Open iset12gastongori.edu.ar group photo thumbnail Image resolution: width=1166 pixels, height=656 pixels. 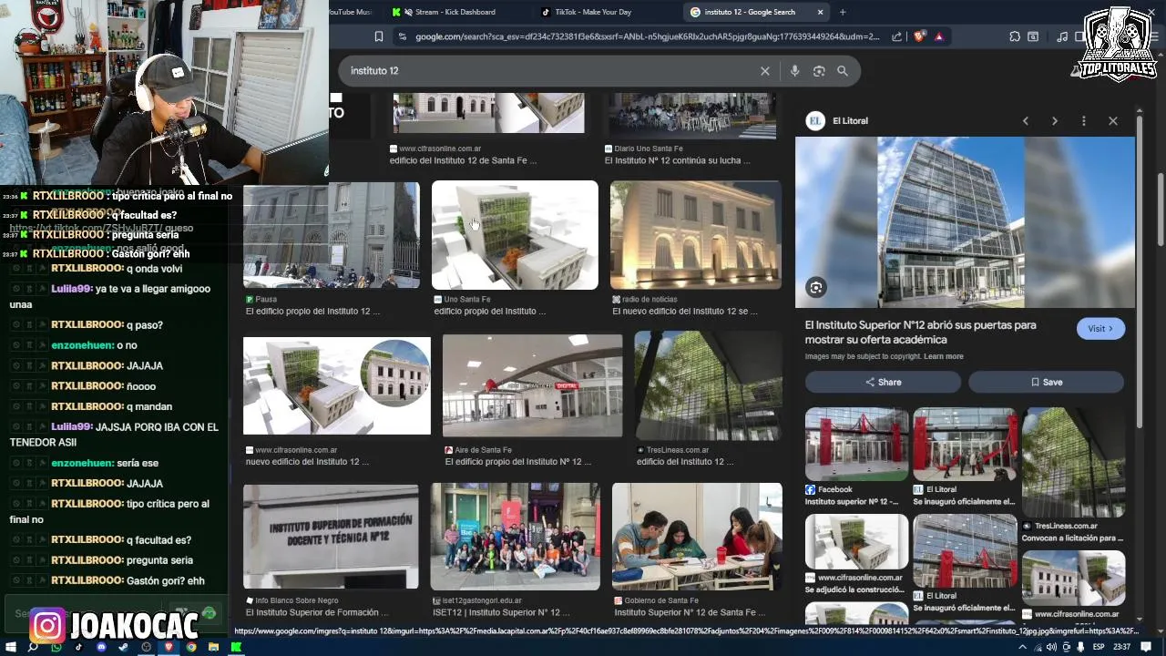(x=515, y=536)
